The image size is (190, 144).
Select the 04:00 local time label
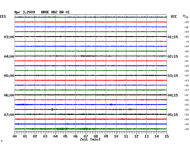tap(9, 57)
